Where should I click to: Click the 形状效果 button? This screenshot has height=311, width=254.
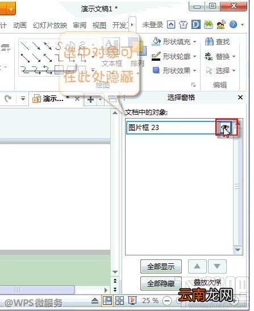172,70
